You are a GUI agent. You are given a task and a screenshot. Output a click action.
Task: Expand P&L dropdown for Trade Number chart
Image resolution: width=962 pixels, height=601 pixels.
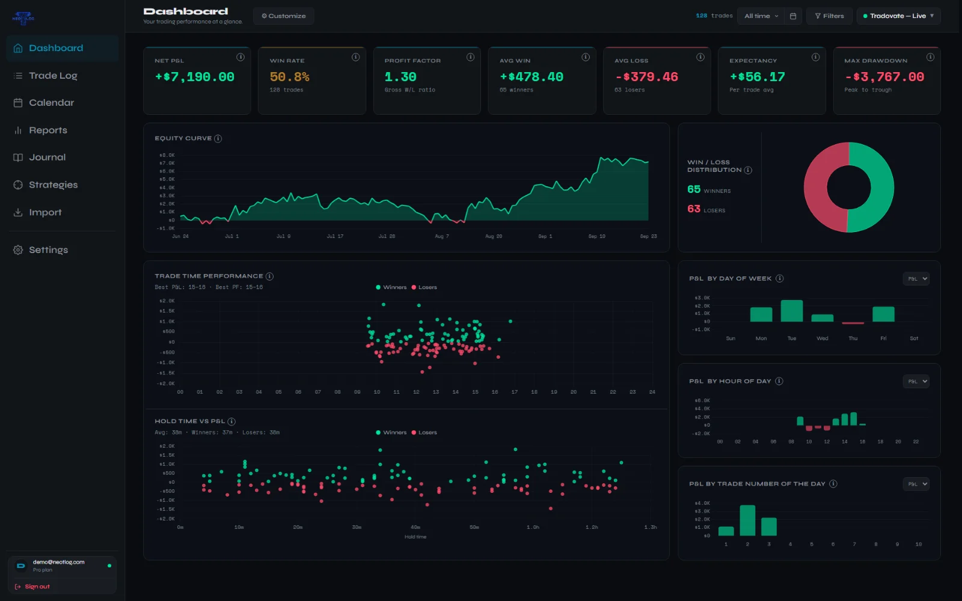[916, 484]
